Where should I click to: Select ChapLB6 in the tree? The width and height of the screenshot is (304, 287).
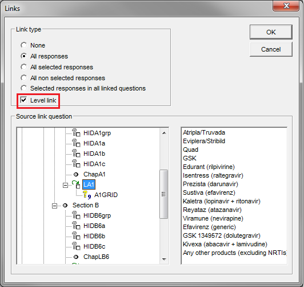pos(97,257)
